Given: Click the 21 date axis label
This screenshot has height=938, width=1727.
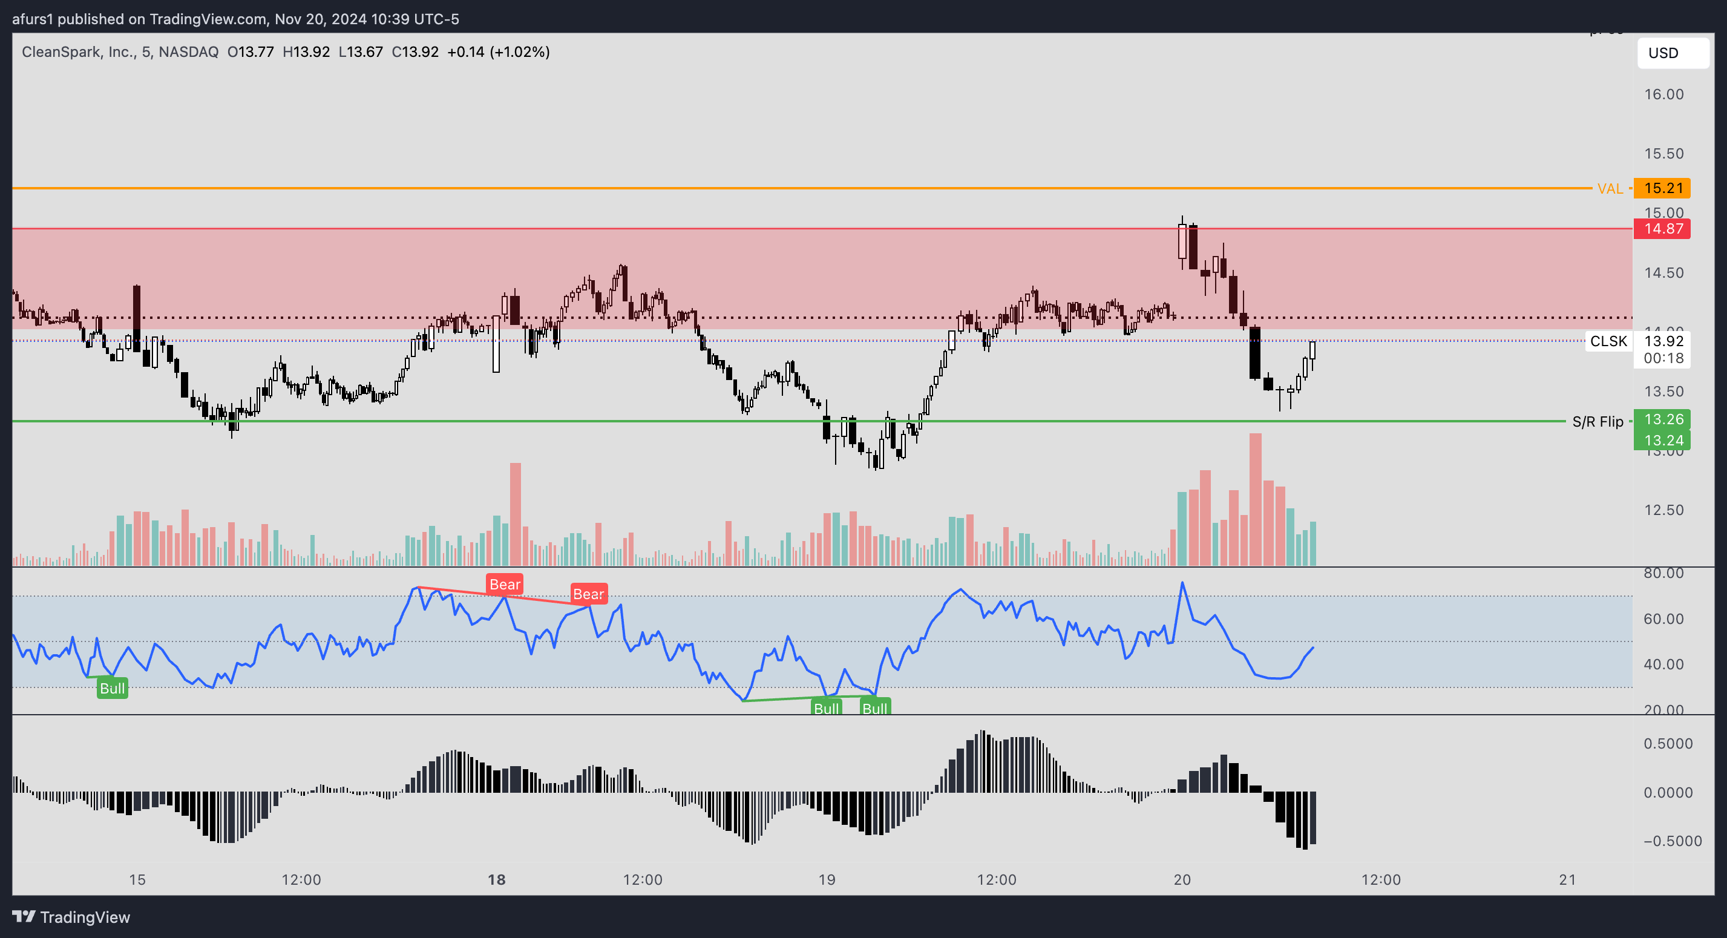Looking at the screenshot, I should point(1567,879).
